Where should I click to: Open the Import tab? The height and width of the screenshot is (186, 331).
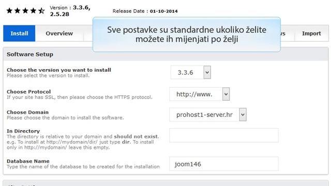click(311, 33)
